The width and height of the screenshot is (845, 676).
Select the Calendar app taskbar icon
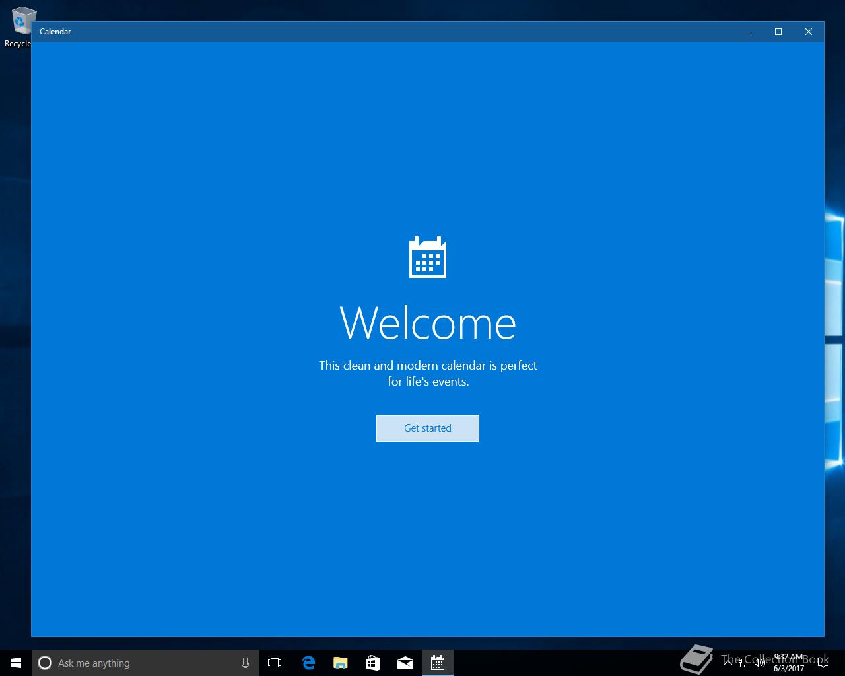(437, 663)
